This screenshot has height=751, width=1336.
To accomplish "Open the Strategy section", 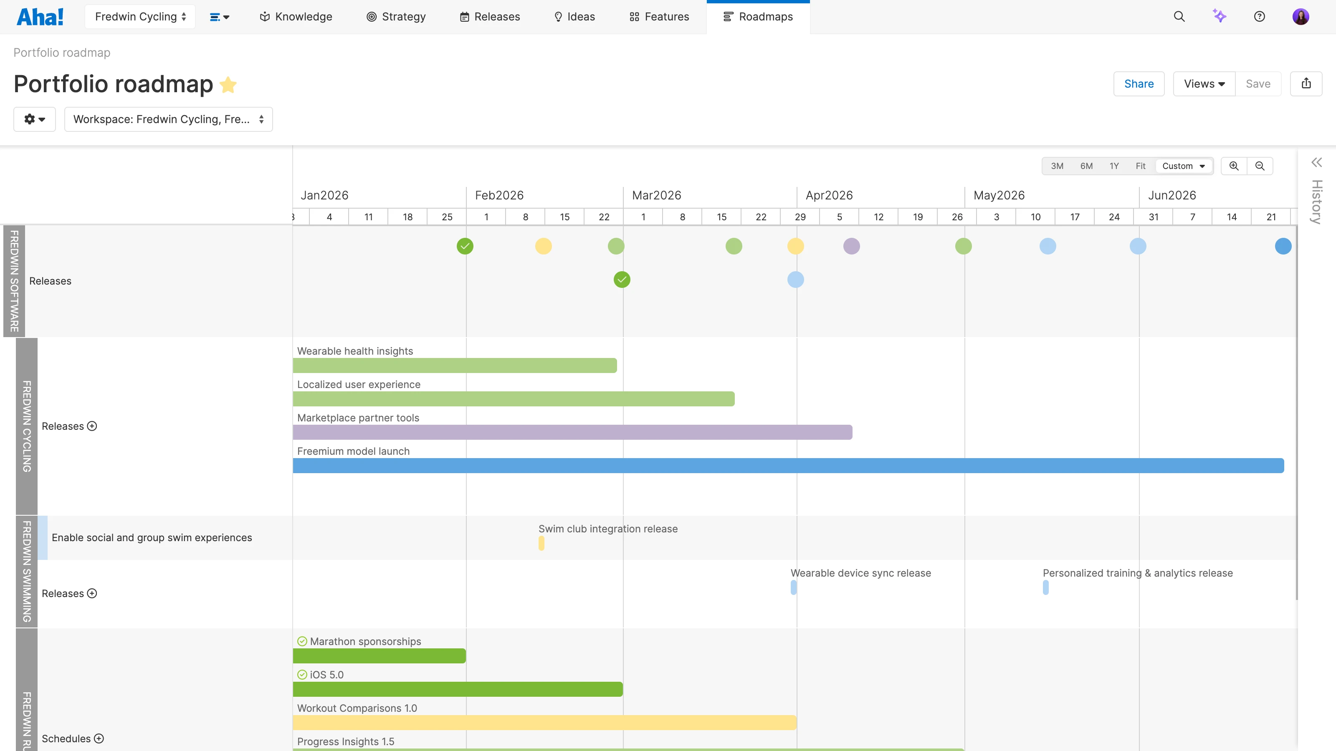I will pos(396,16).
